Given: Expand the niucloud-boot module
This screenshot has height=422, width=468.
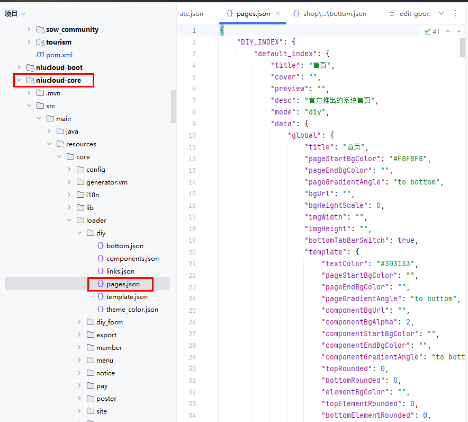Looking at the screenshot, I should [19, 67].
